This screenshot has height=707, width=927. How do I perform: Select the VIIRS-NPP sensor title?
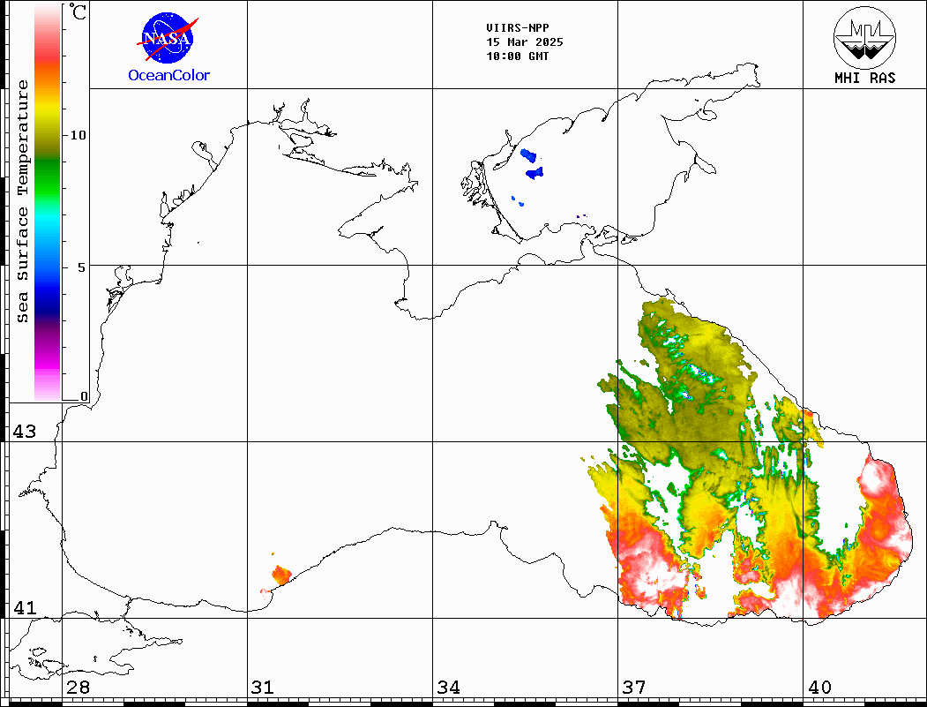point(517,28)
